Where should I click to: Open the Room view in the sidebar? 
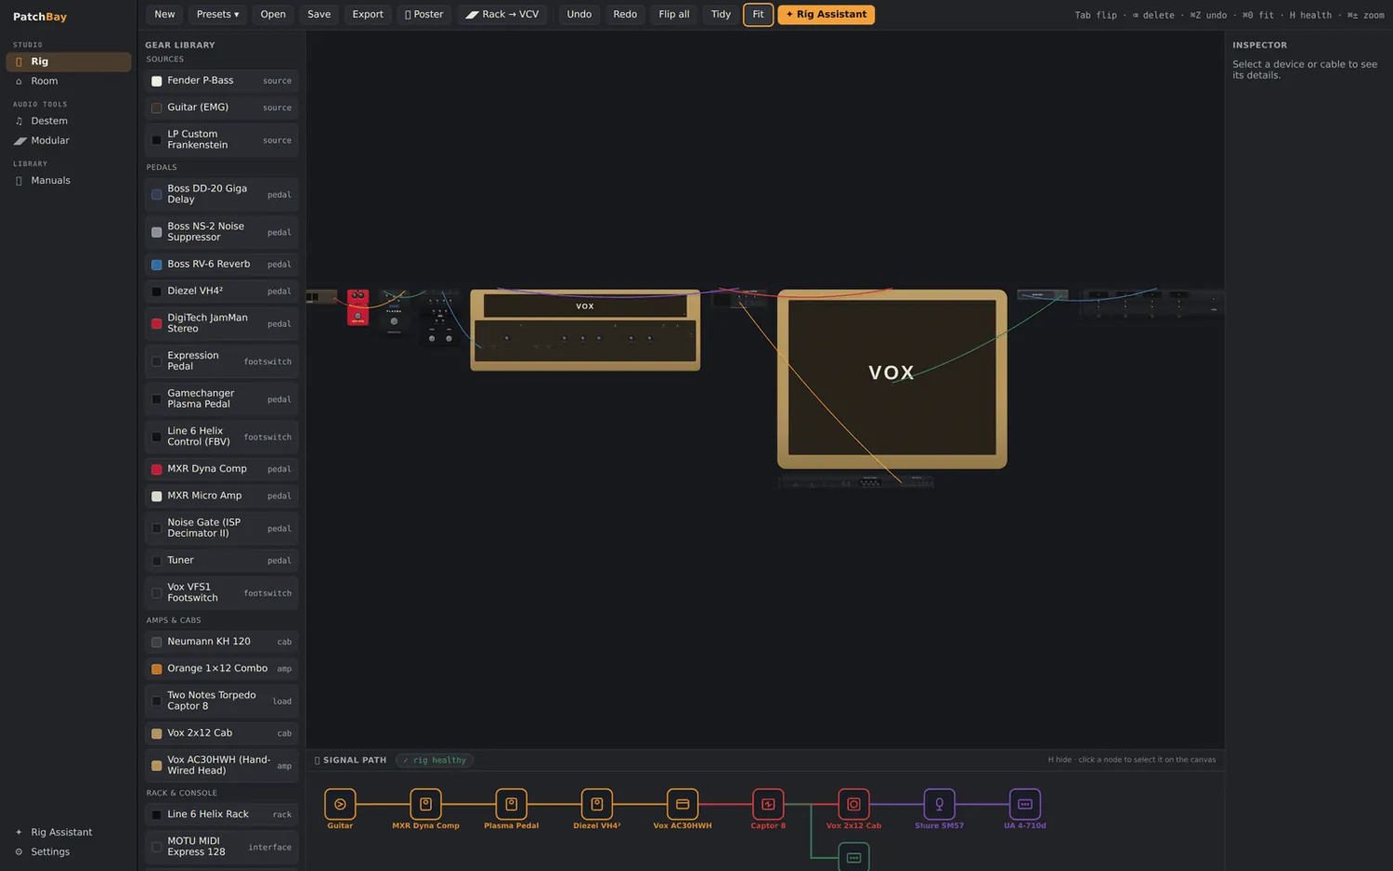[x=69, y=81]
